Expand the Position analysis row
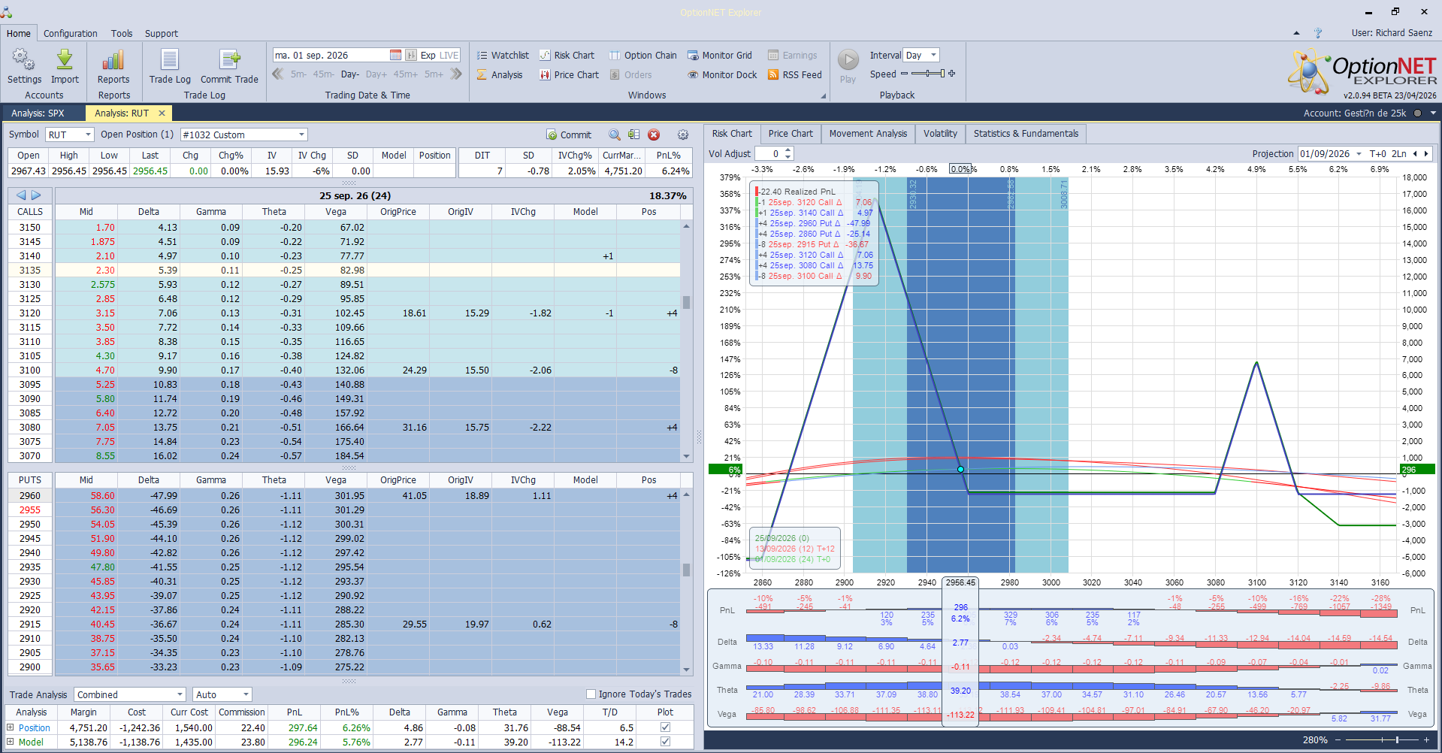This screenshot has height=753, width=1442. pos(11,727)
